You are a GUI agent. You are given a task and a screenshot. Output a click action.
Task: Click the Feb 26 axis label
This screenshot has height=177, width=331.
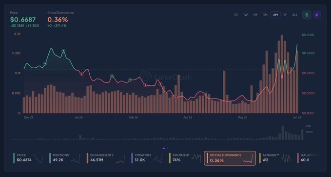tap(133, 118)
